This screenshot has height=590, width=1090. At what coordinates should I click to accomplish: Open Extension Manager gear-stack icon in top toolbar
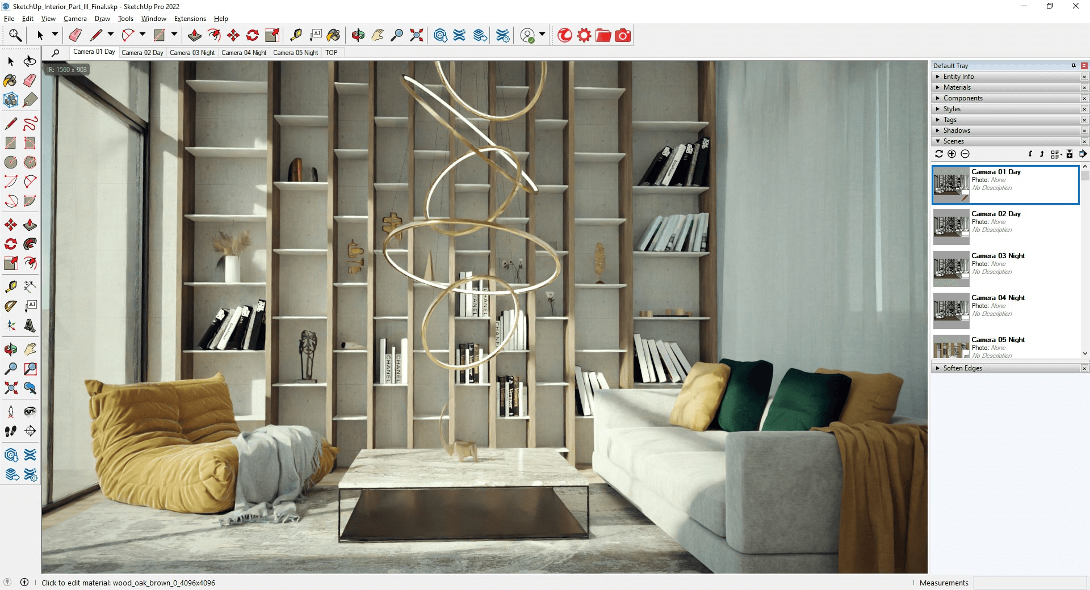tap(502, 35)
